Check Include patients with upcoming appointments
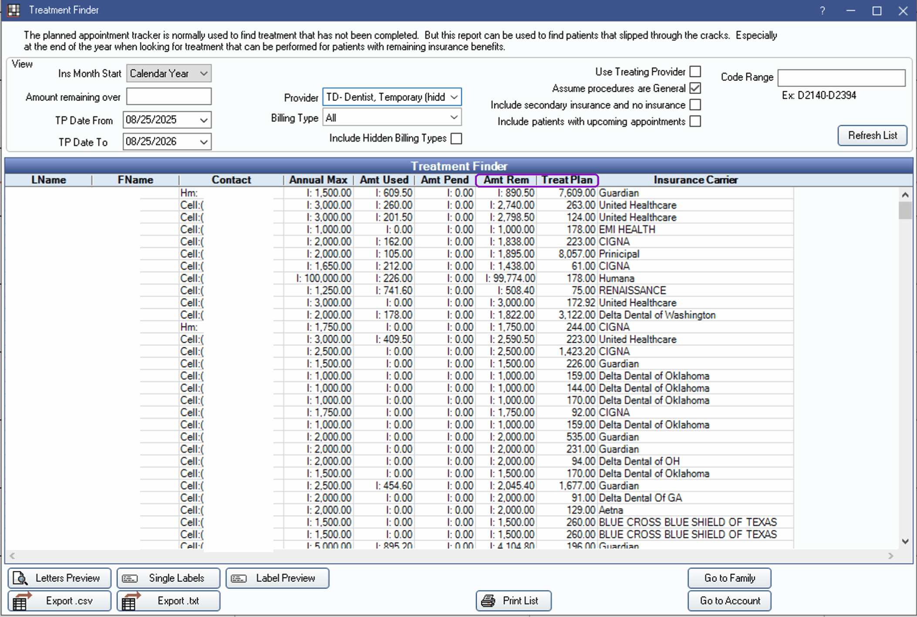 point(695,121)
